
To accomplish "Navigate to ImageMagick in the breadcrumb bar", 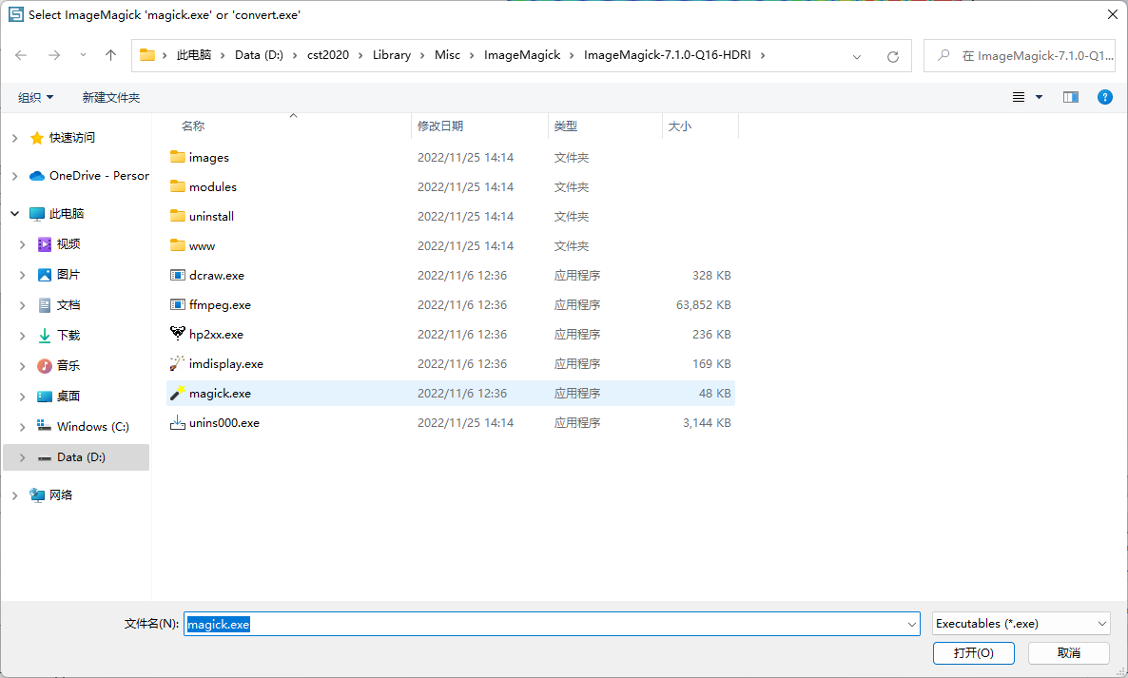I will (521, 55).
